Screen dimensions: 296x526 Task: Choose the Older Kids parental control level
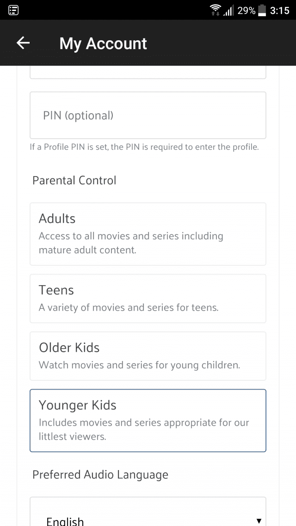coord(148,356)
